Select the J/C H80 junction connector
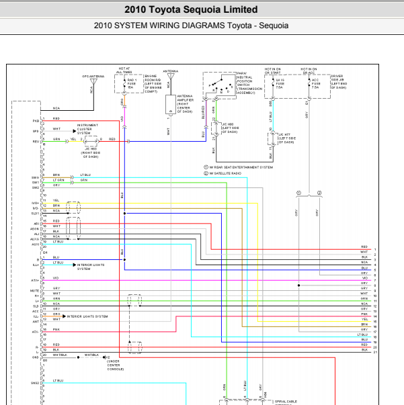Screen dimensions: 404x405 click(216, 128)
